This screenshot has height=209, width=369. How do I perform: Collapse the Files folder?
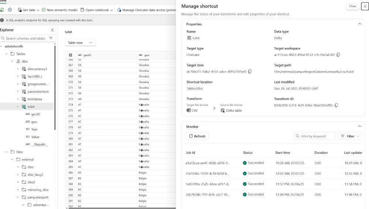(7, 152)
